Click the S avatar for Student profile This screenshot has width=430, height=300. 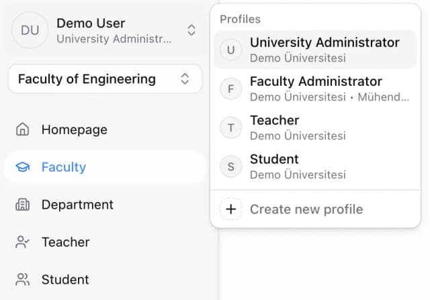pos(231,166)
